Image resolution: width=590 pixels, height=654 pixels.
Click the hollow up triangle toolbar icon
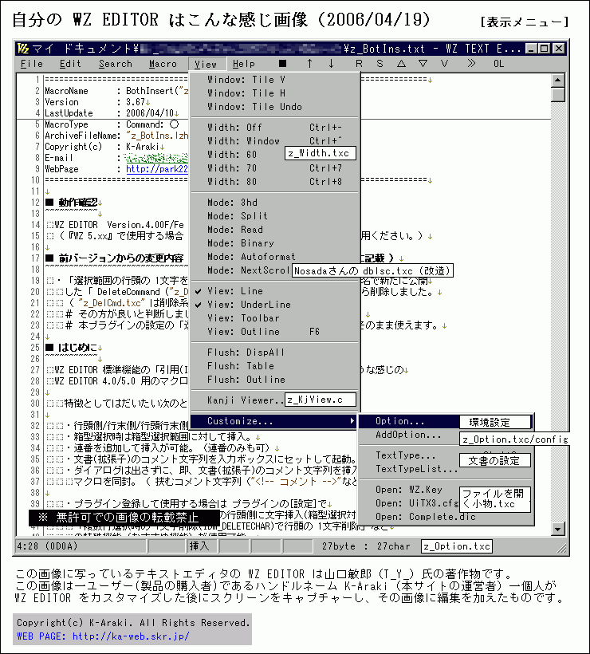[x=401, y=63]
